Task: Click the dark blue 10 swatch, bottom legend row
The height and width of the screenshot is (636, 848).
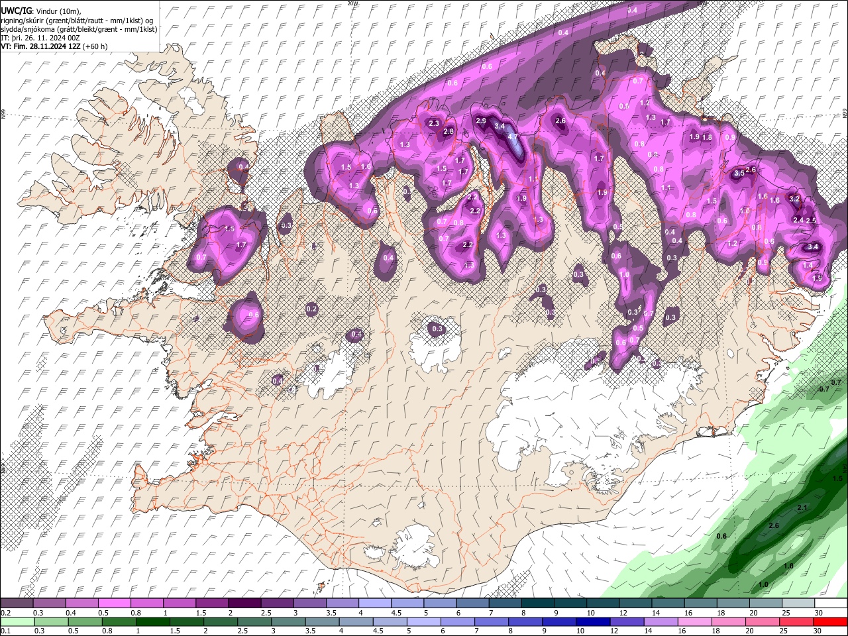Action: coord(593,621)
